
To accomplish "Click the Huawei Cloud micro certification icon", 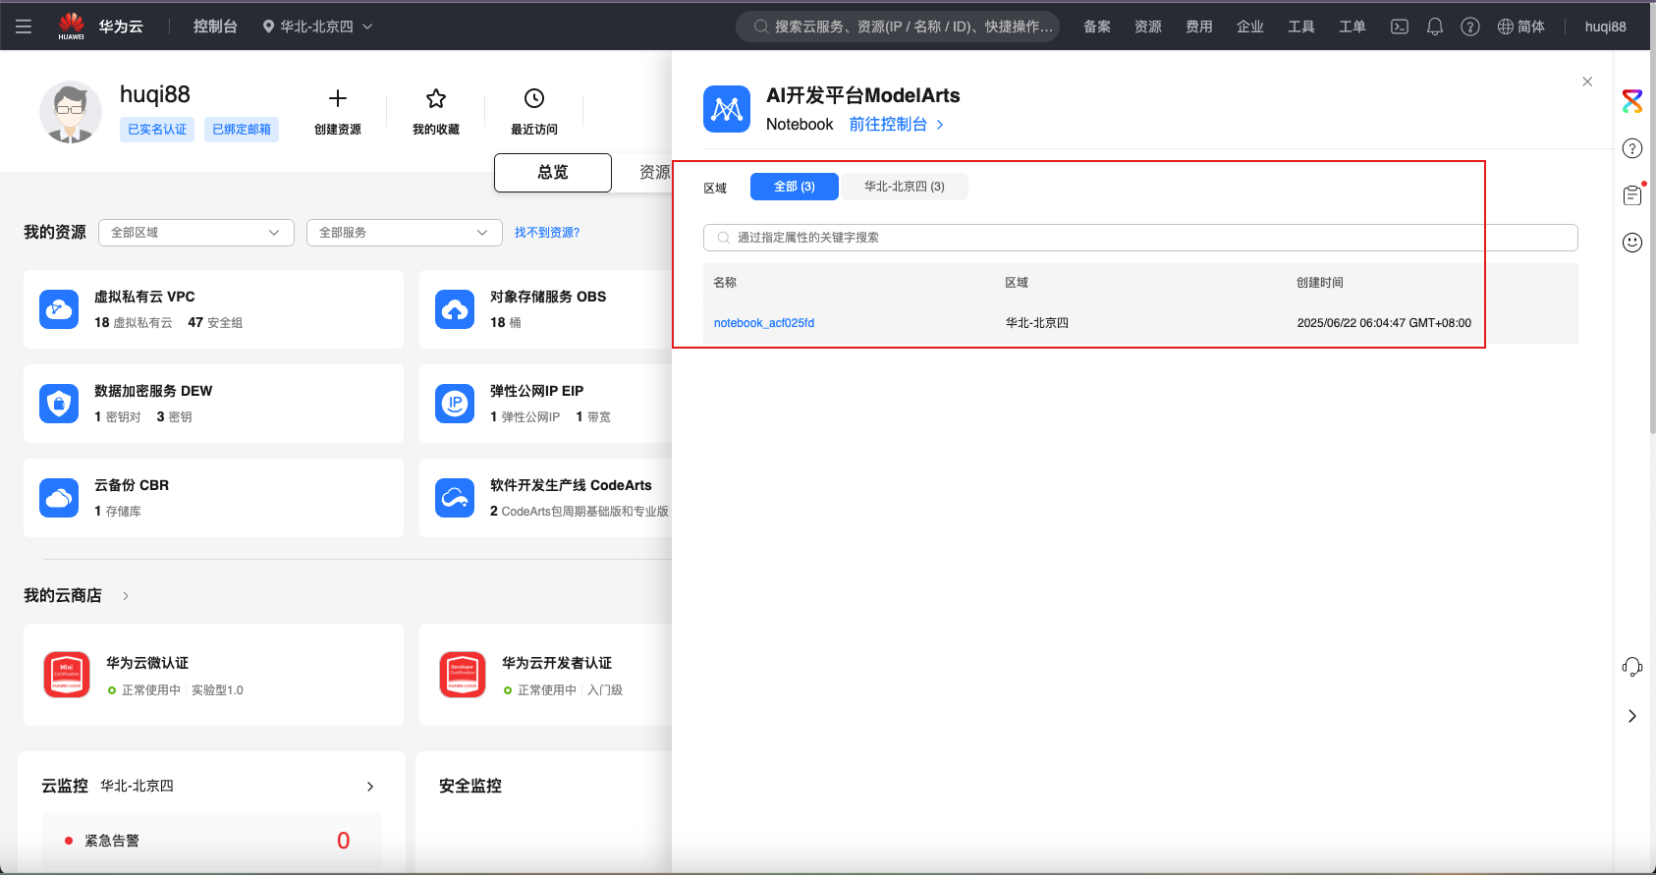I will 67,675.
